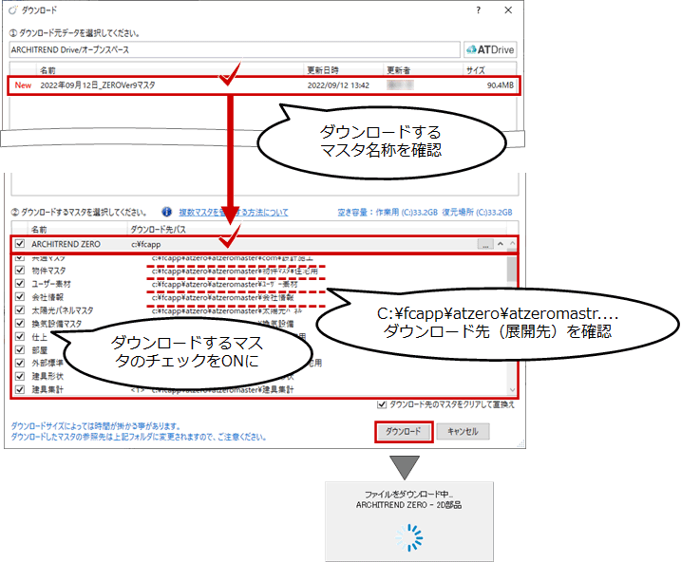Toggle the 部屋 checkbox

[x=20, y=349]
